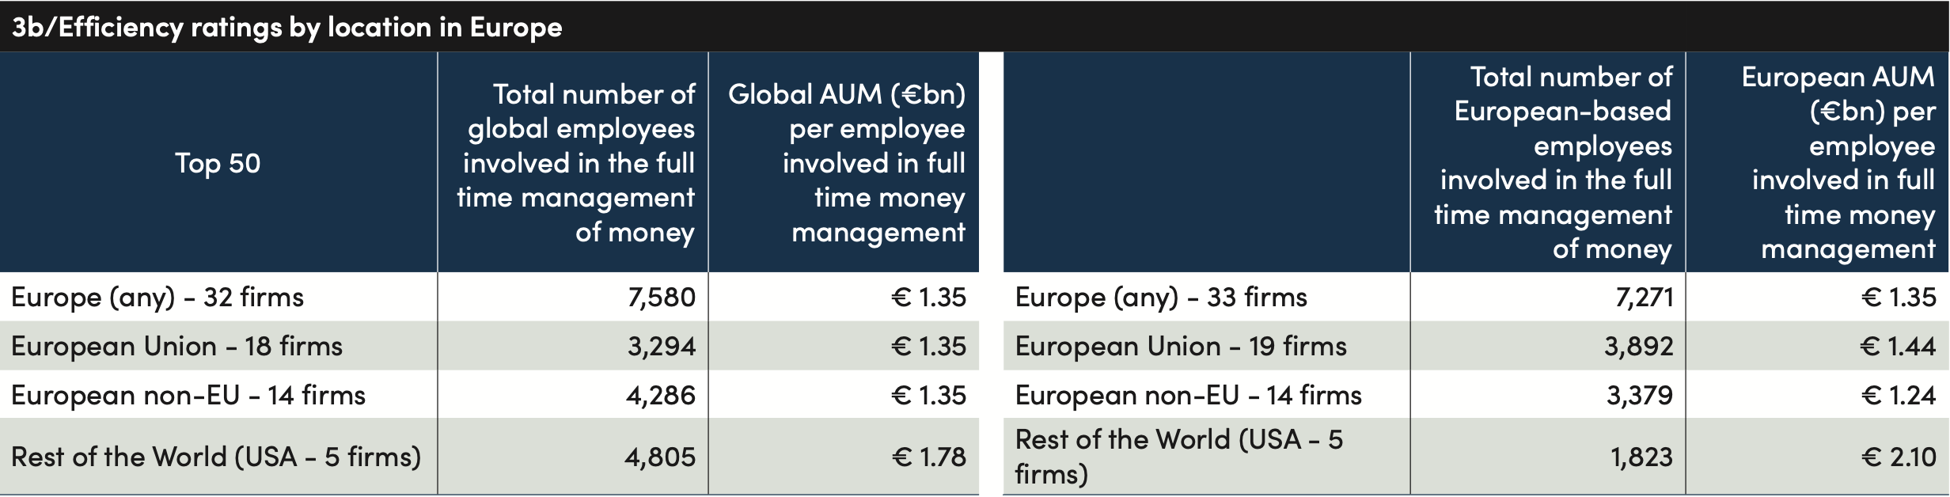Click the € 1.44 European AUM cell

(1898, 347)
